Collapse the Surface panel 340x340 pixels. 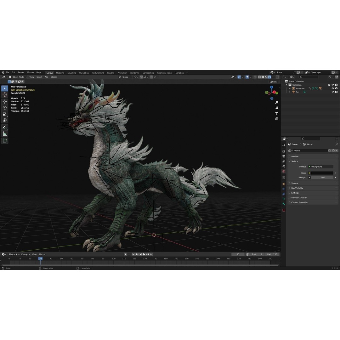(x=313, y=161)
